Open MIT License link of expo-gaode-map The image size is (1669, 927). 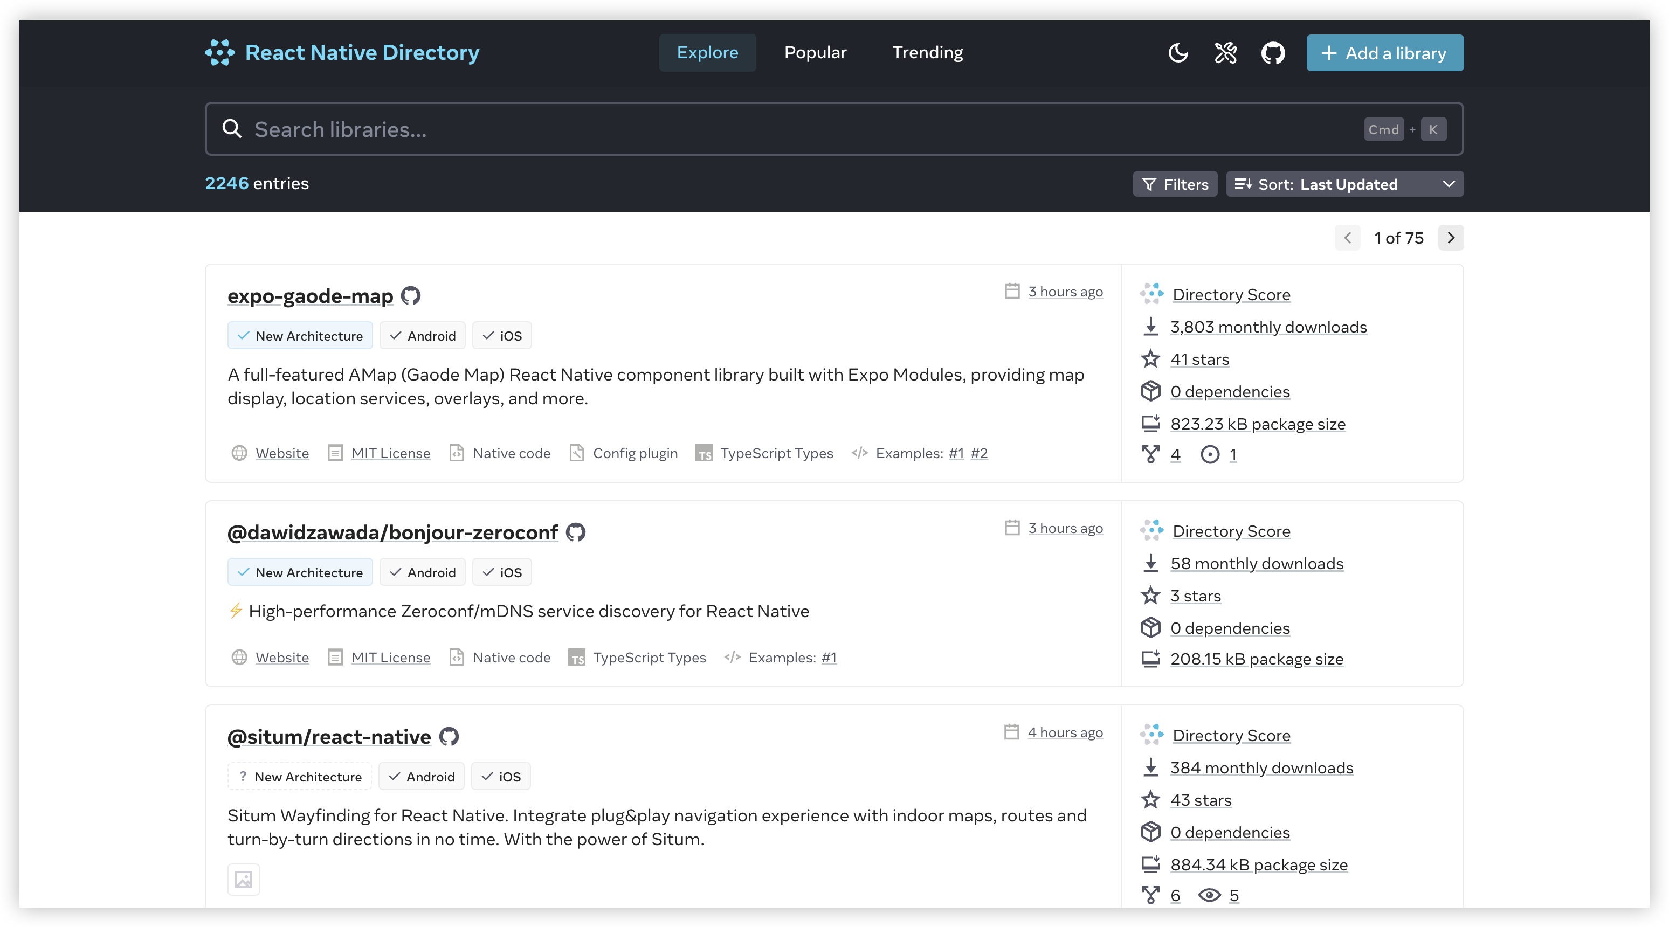coord(390,453)
